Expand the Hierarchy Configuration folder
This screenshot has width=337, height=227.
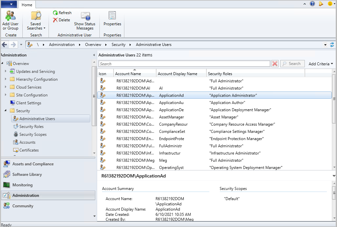(5, 79)
